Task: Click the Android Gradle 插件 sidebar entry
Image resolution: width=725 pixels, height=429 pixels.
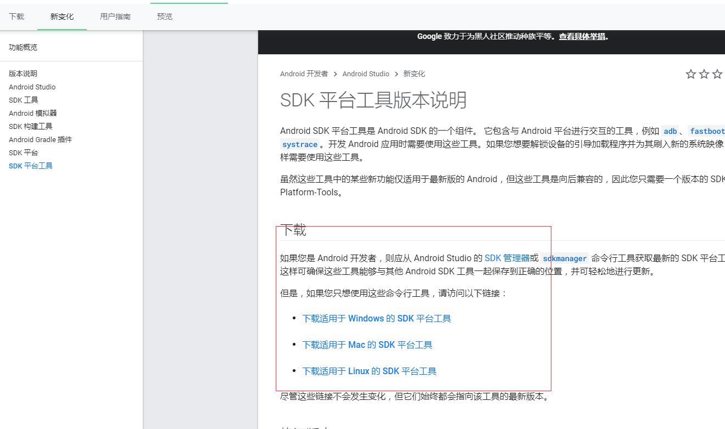Action: 39,139
